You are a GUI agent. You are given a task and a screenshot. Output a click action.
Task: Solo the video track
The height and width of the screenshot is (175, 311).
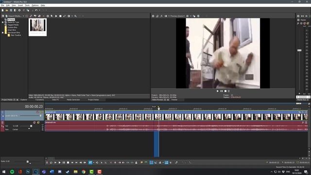(41, 112)
